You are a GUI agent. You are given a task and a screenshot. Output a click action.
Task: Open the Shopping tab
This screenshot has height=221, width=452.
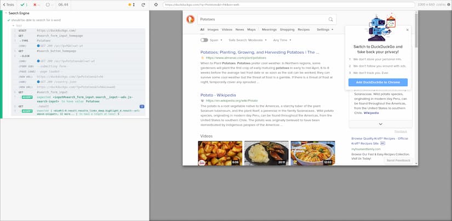287,30
